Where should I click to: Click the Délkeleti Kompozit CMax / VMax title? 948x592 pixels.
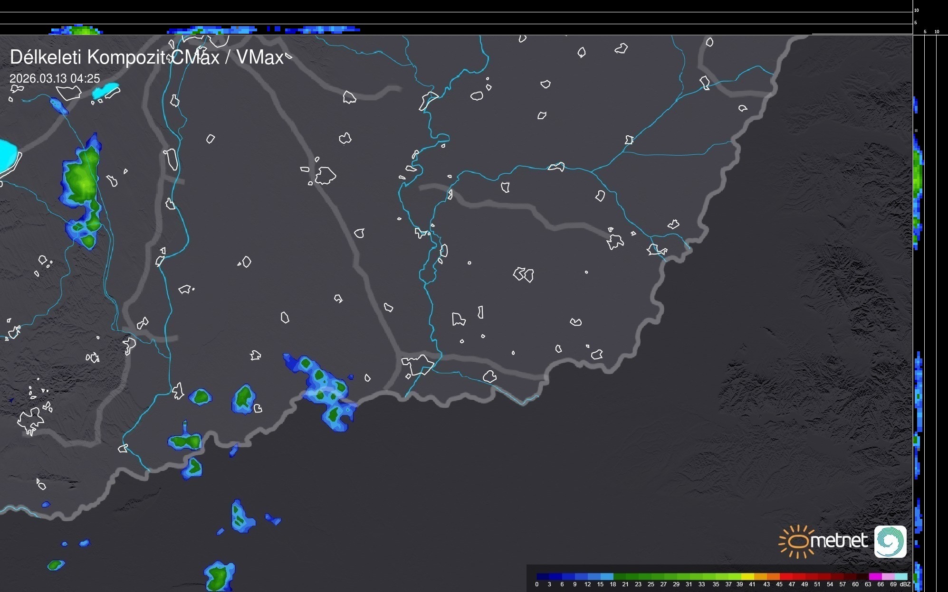pyautogui.click(x=146, y=57)
